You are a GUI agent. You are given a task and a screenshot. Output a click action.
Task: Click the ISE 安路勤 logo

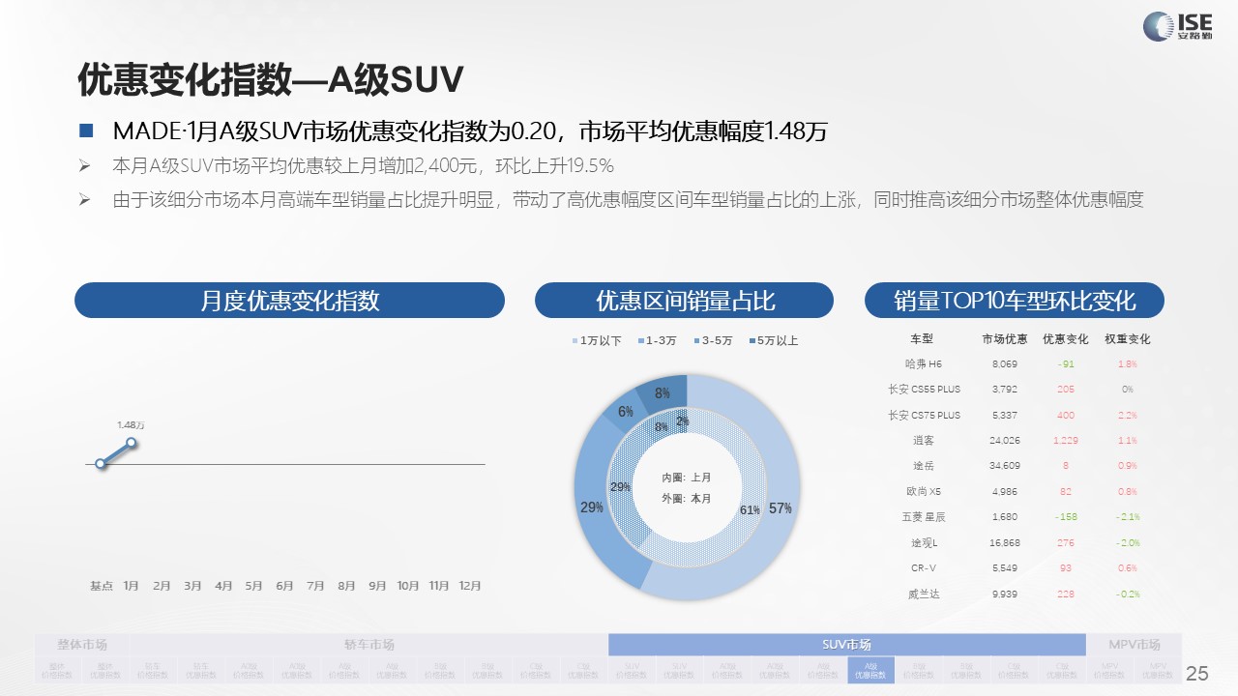coord(1177,26)
